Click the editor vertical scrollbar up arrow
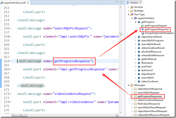Screen dimensions: 176x118 tap(120, 7)
